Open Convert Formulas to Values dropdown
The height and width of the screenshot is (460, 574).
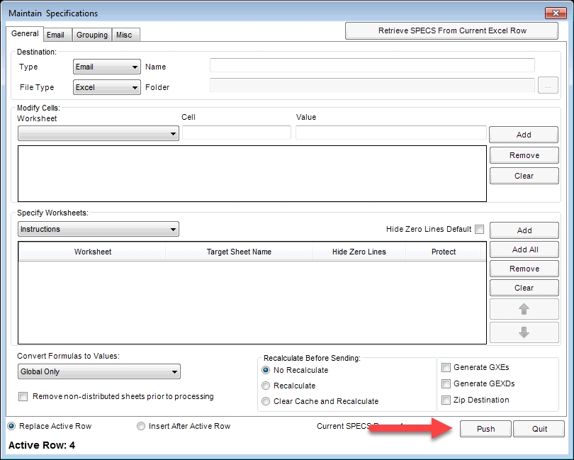click(98, 371)
